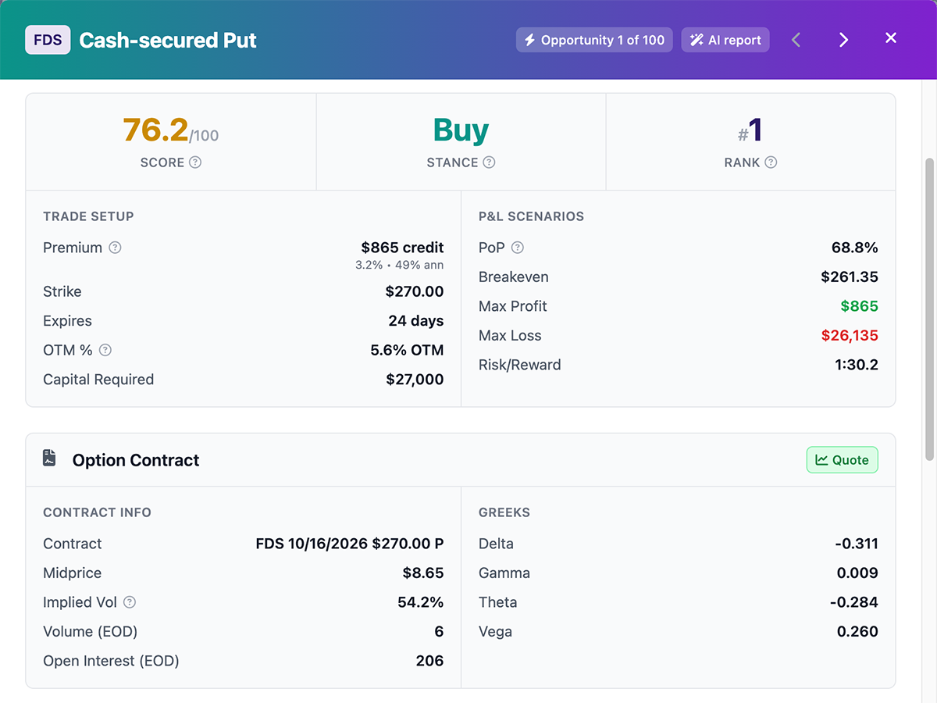The height and width of the screenshot is (703, 937).
Task: Select the Volume (EOD) value 6
Action: (439, 632)
